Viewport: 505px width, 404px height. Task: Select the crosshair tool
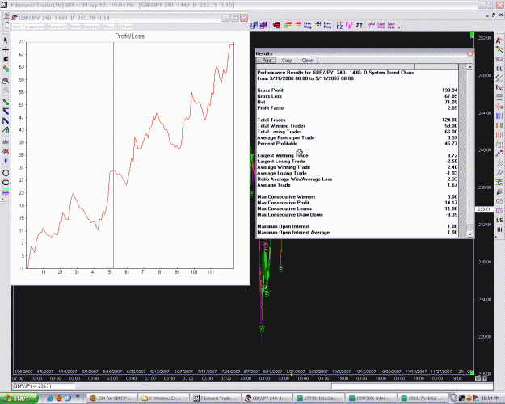(6, 49)
